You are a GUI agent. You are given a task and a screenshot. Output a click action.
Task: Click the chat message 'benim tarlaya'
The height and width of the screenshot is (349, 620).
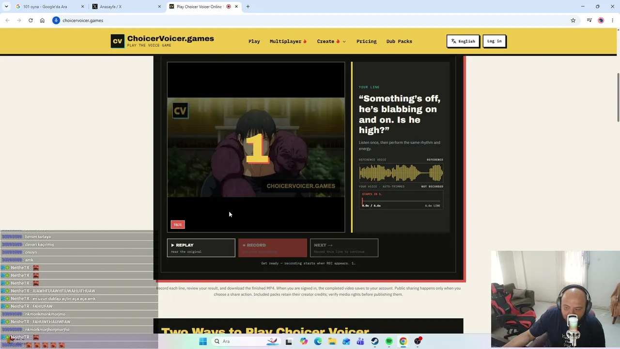(x=38, y=237)
